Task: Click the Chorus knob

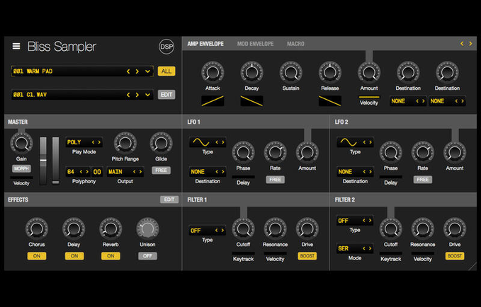Action: (x=37, y=229)
